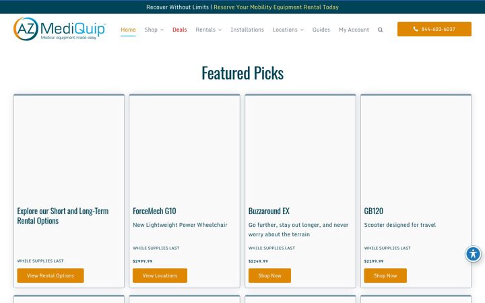Open the Buzzaround EX product title
485x303 pixels.
[x=269, y=211]
